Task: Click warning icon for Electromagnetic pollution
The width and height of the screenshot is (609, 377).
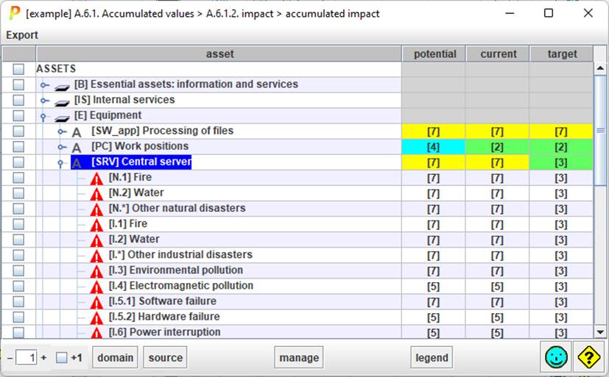Action: pyautogui.click(x=96, y=287)
